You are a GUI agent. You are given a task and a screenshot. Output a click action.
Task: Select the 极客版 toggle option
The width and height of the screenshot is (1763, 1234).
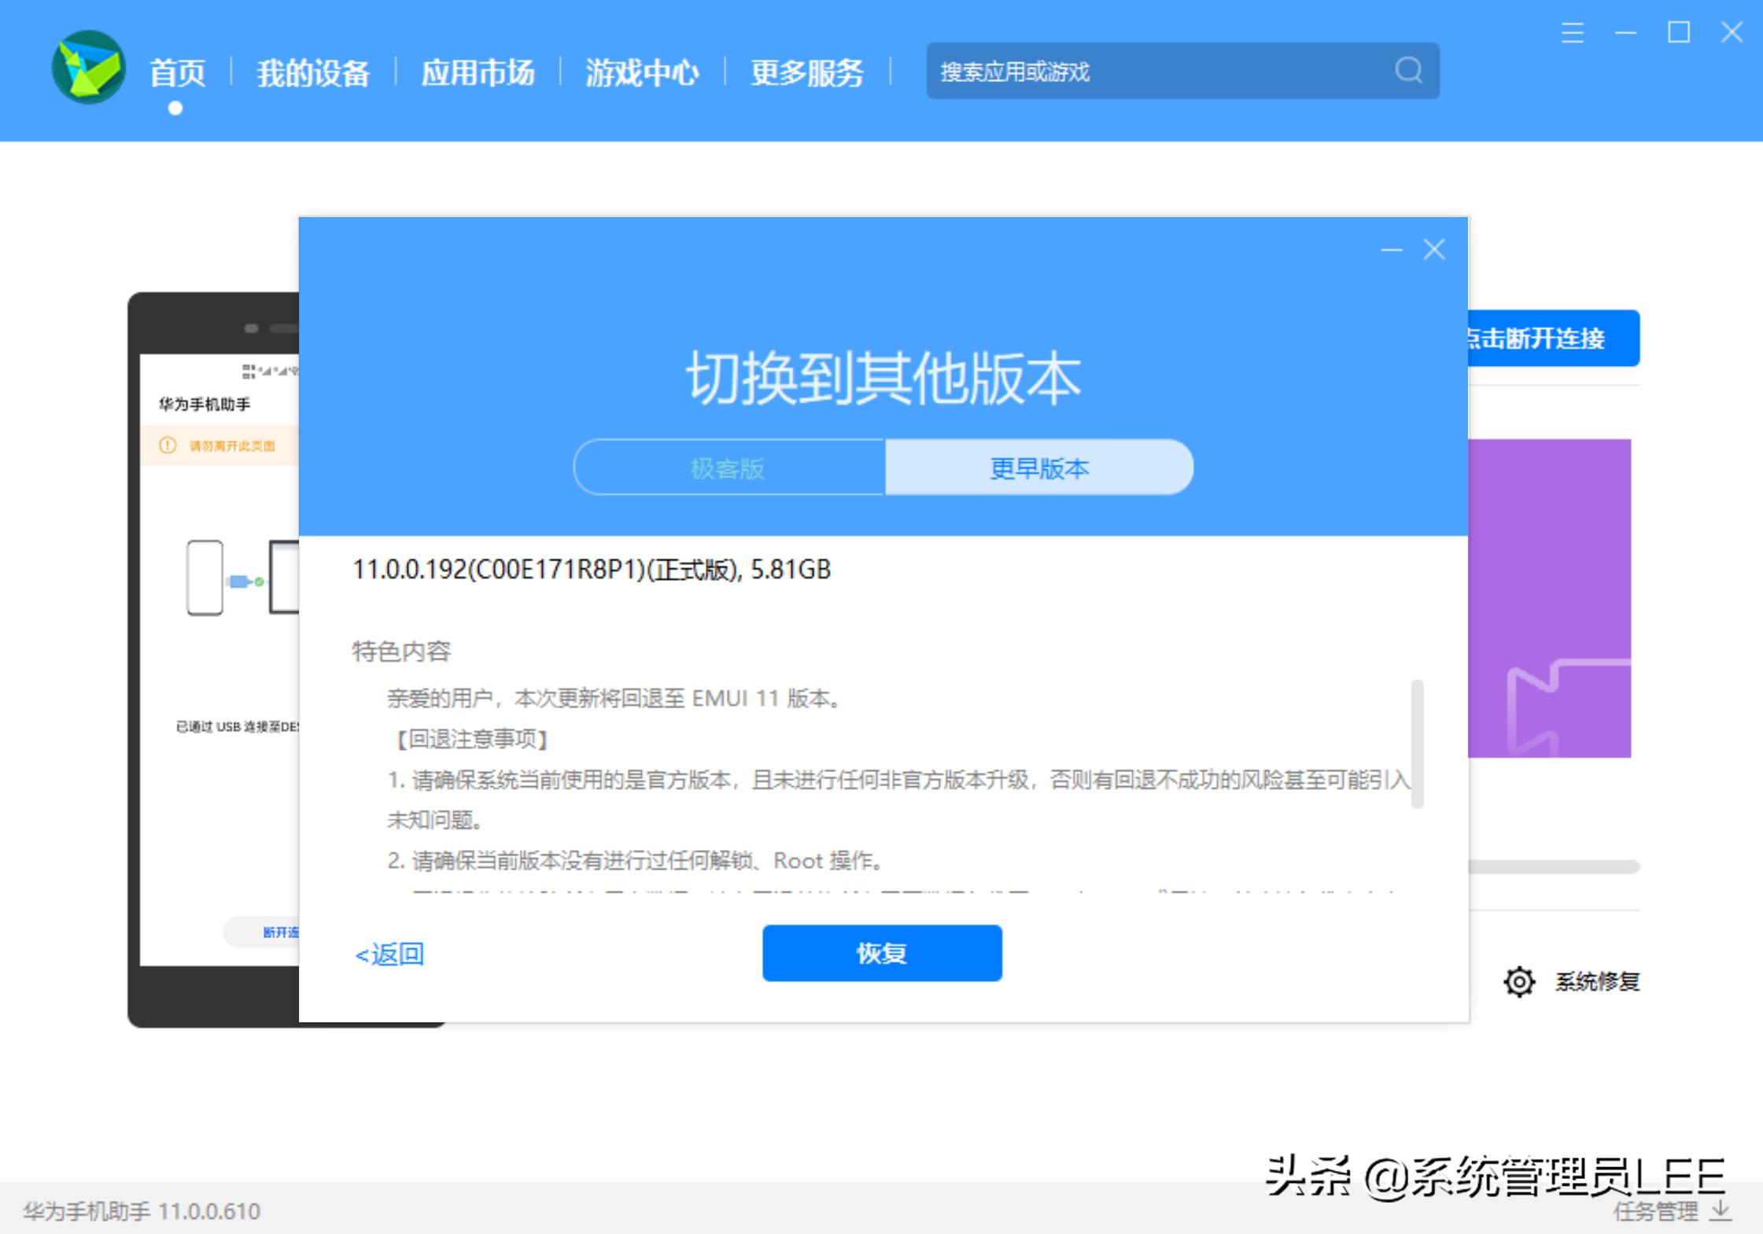pyautogui.click(x=728, y=468)
